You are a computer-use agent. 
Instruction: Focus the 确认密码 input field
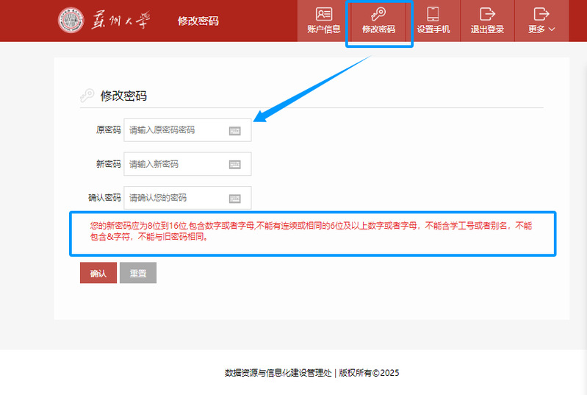tap(176, 198)
